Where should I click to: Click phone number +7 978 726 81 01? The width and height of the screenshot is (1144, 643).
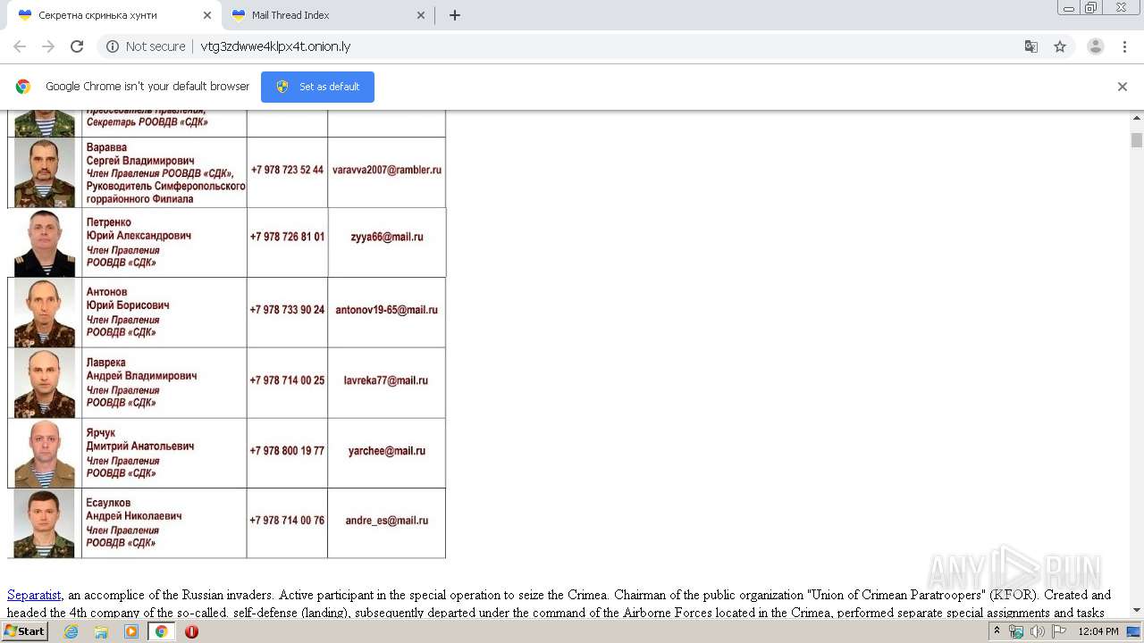coord(287,237)
